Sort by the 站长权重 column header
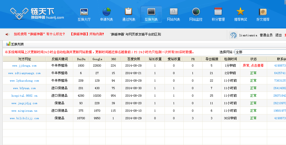Viewport: 286px width, 145px height. 155,59
